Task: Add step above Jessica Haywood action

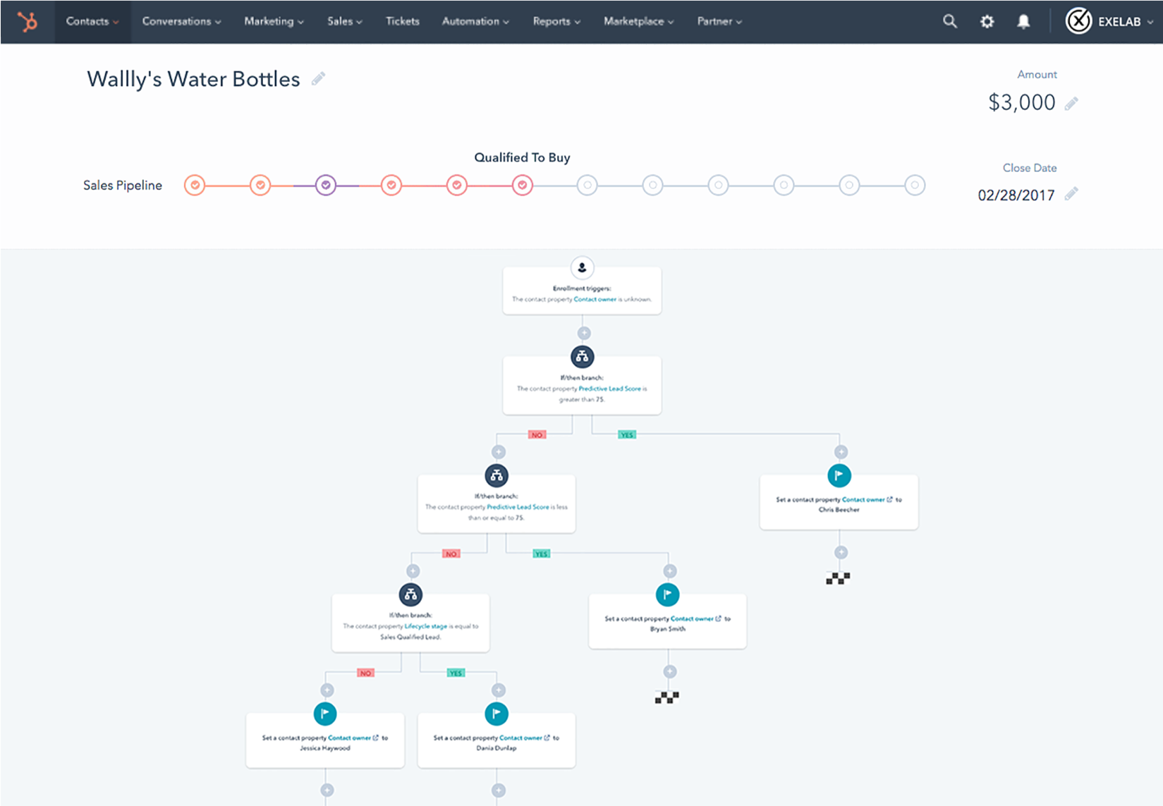Action: click(x=327, y=690)
